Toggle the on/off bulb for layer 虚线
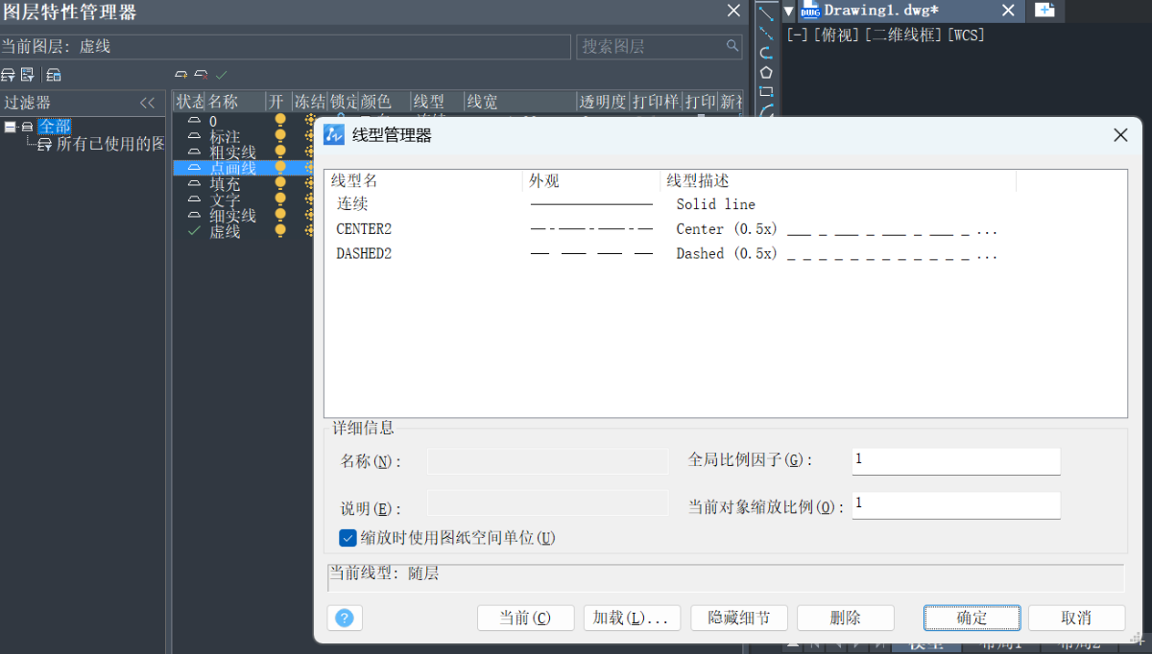Image resolution: width=1152 pixels, height=654 pixels. (x=280, y=231)
